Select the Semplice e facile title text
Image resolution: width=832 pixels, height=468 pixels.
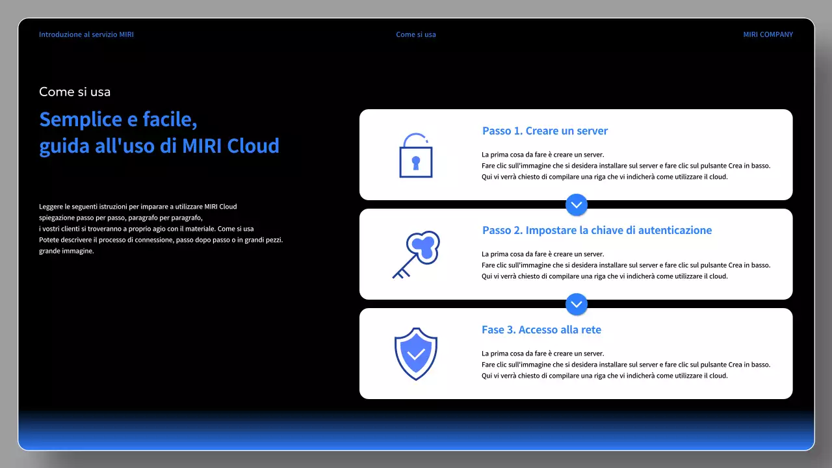click(x=159, y=133)
